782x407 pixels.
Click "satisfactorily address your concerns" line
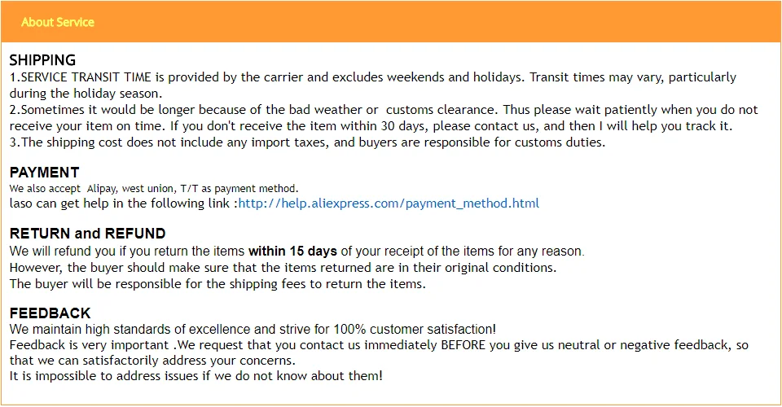[152, 361]
